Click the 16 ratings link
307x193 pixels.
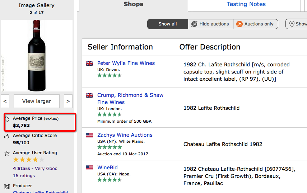[24, 176]
